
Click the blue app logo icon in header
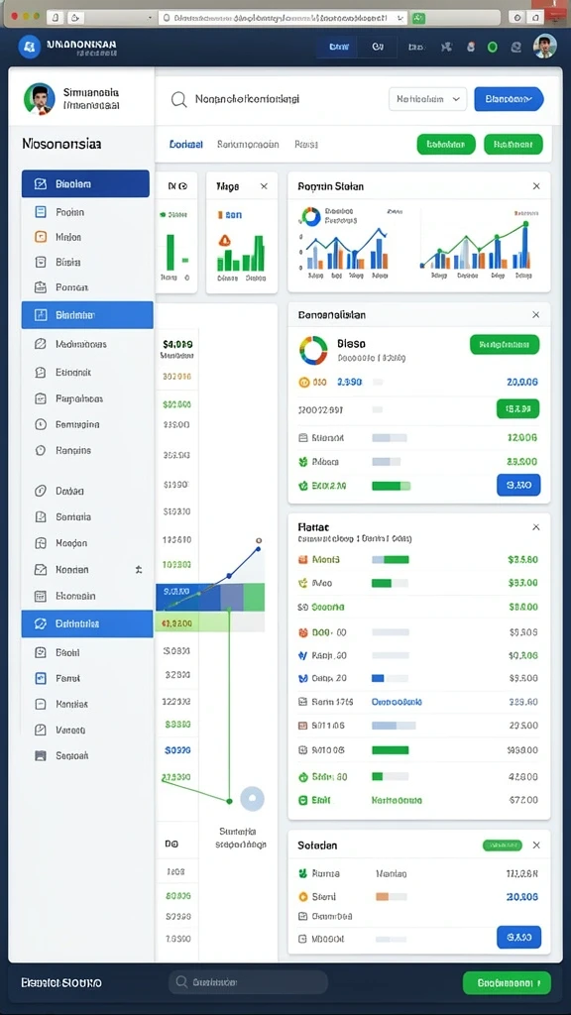[29, 47]
